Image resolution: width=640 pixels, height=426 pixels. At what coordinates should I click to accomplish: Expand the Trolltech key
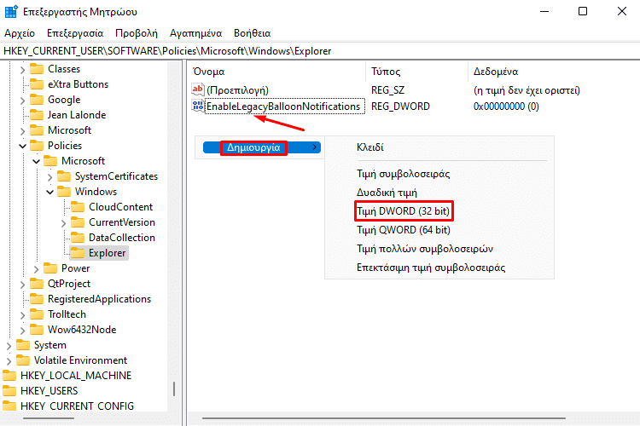(23, 315)
